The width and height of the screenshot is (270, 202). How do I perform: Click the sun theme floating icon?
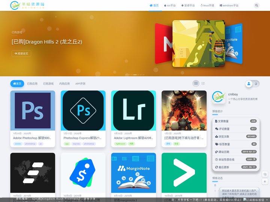[x=265, y=181]
